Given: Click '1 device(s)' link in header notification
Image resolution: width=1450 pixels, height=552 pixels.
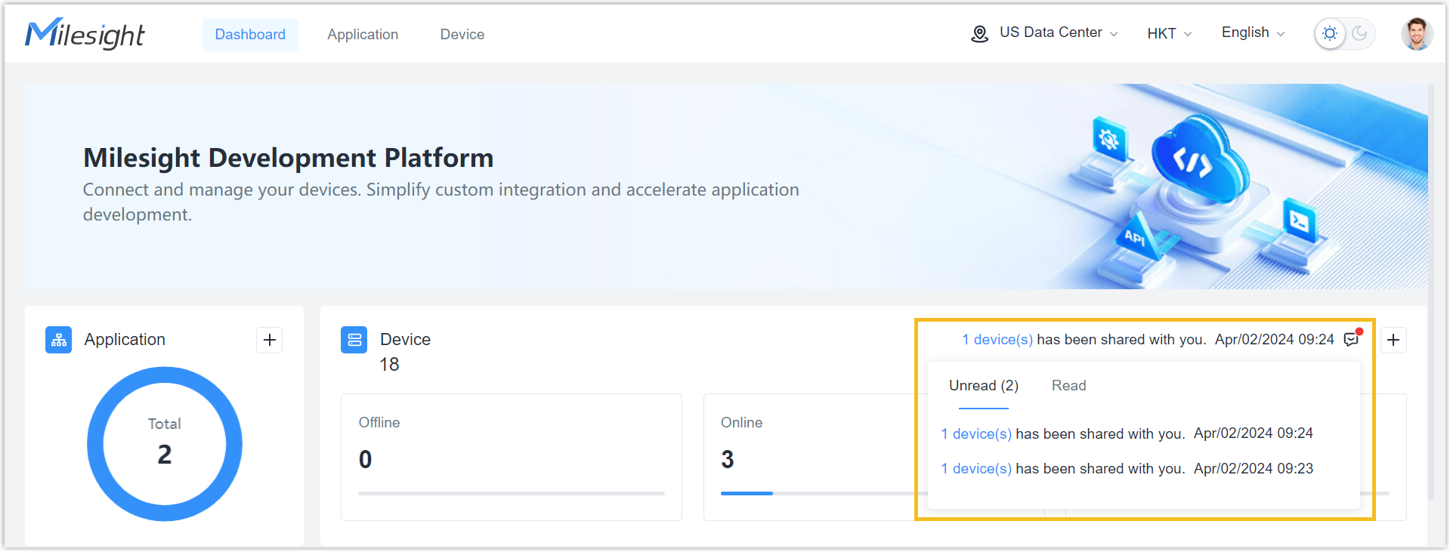Looking at the screenshot, I should 997,340.
